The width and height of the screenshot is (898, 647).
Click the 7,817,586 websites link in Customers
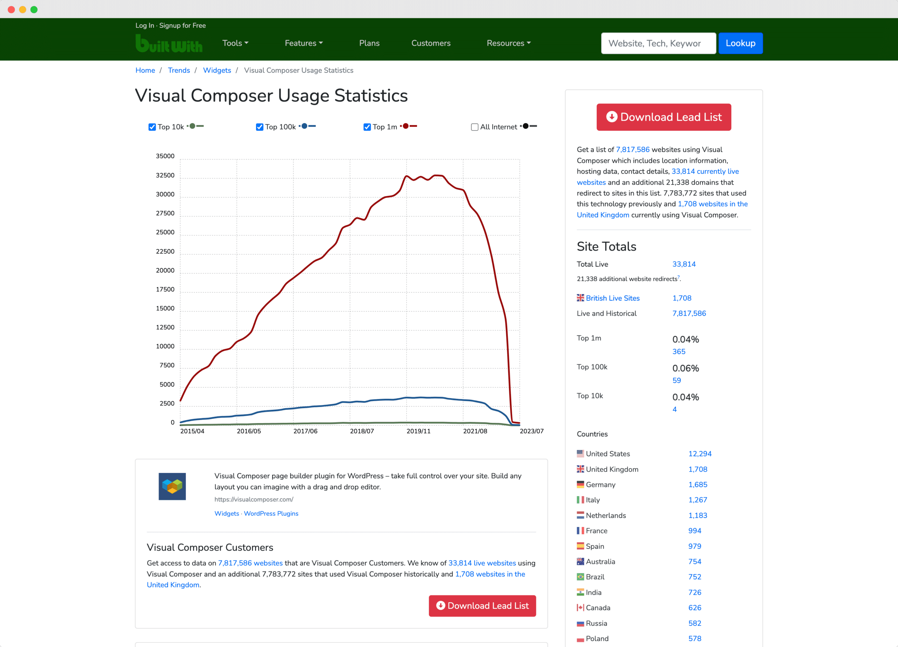tap(250, 563)
